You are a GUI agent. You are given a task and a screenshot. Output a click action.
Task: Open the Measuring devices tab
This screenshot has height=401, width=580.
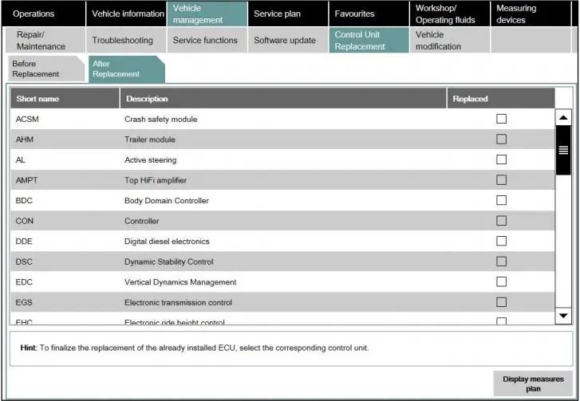(x=531, y=14)
